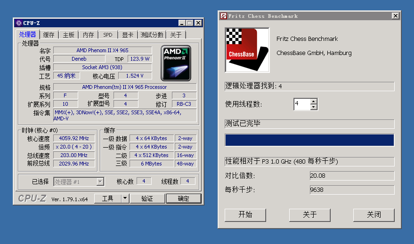Image resolution: width=414 pixels, height=244 pixels.
Task: Switch to the 显卡 tab
Action: click(x=128, y=35)
